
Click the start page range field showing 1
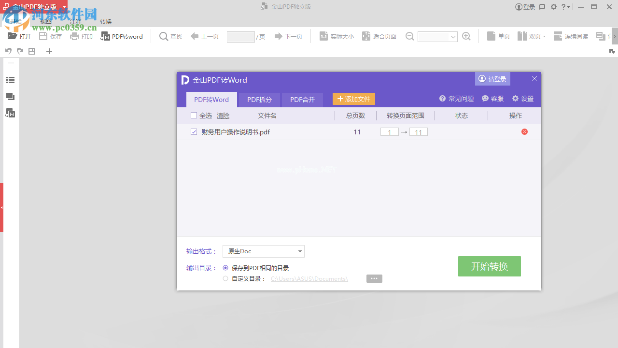390,132
